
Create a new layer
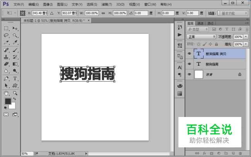pyautogui.click(x=233, y=153)
